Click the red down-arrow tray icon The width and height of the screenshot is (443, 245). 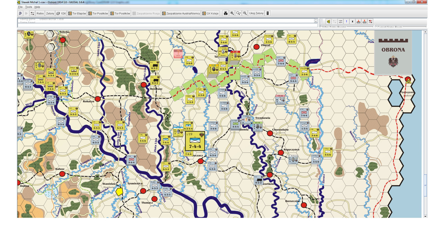pos(359,21)
